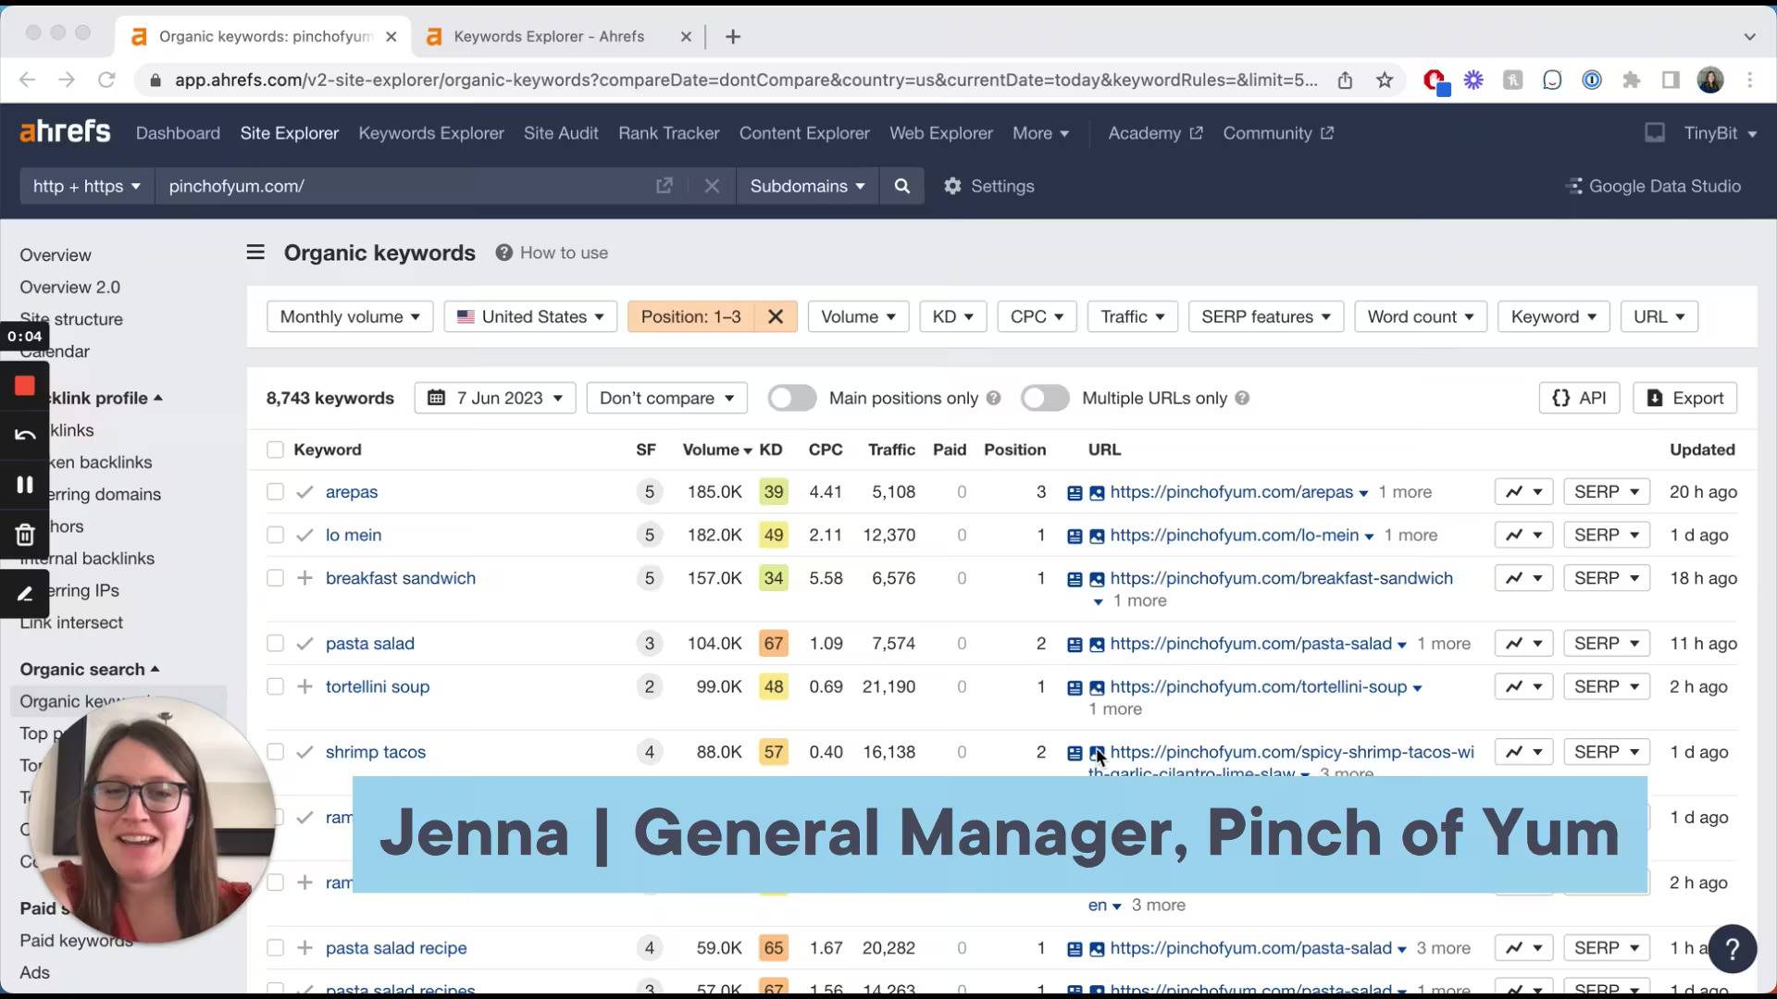Click the search magnifier button

(901, 186)
